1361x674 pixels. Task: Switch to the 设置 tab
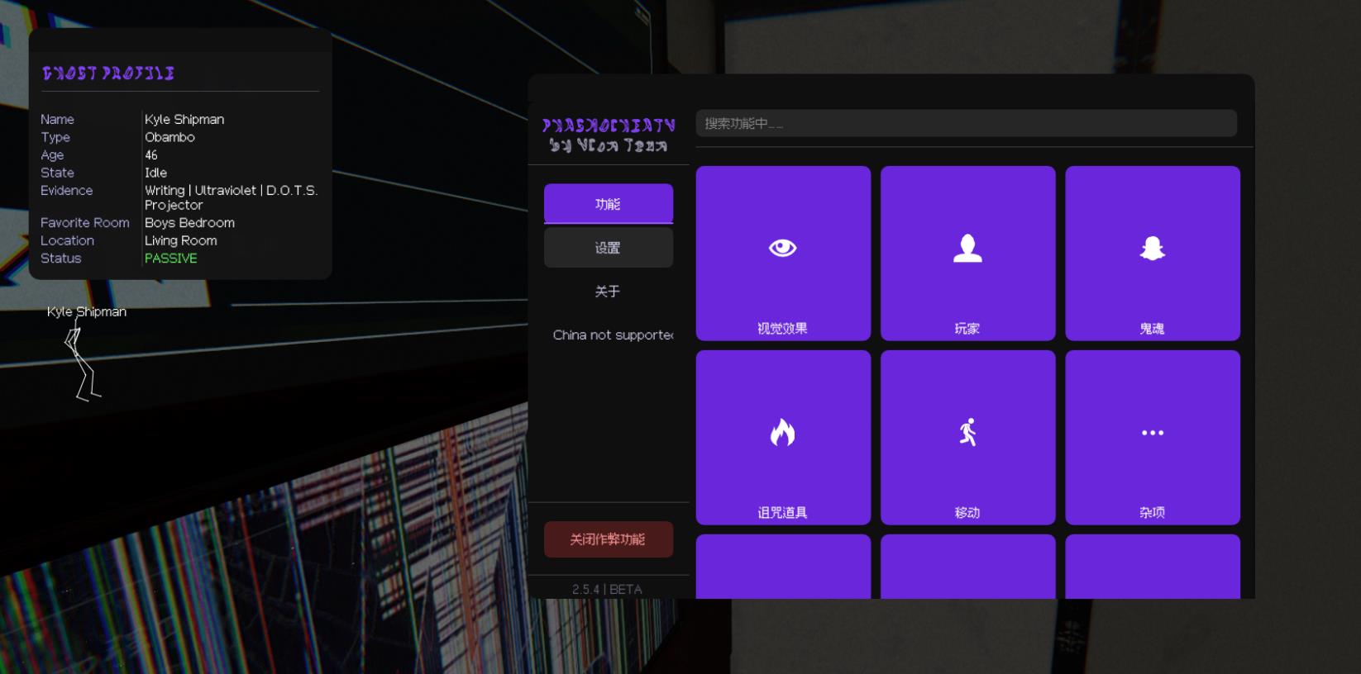point(609,248)
